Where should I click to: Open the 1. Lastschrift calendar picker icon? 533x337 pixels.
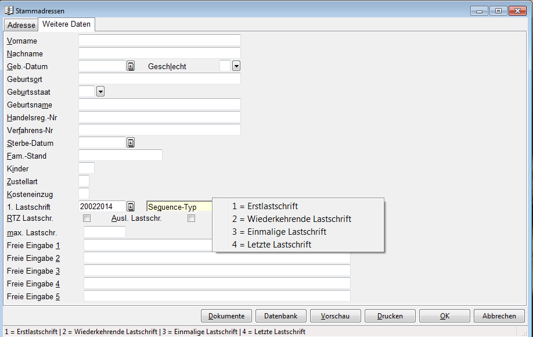tap(131, 207)
